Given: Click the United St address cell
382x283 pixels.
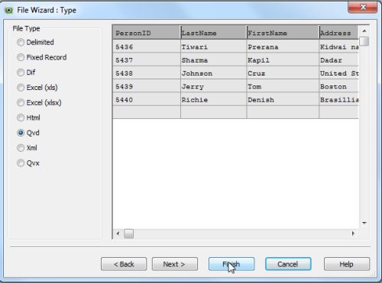Looking at the screenshot, I should [x=338, y=73].
